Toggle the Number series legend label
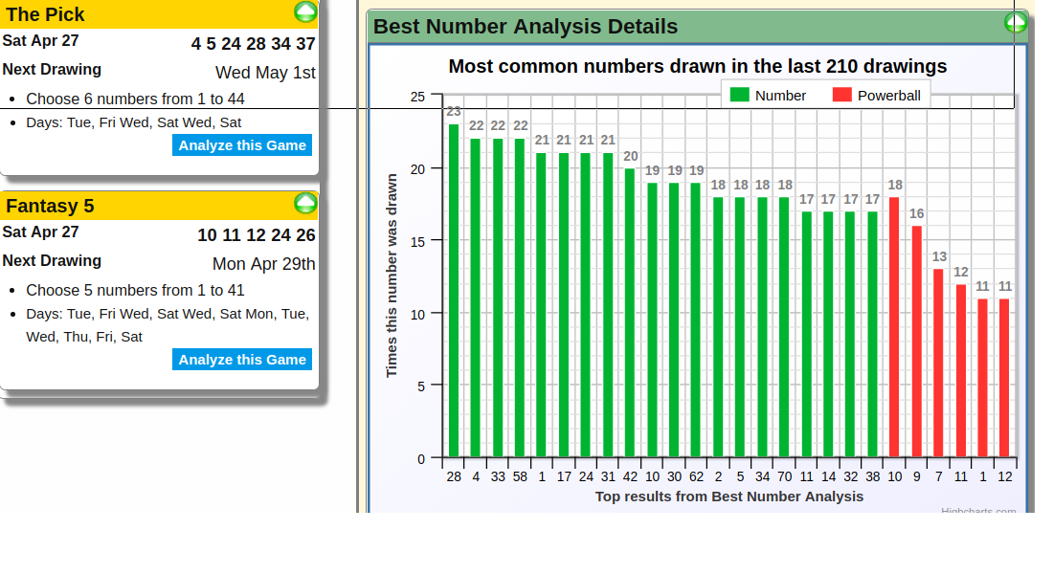The image size is (1053, 574). pos(780,96)
